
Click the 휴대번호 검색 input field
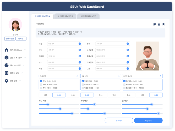coord(113,56)
